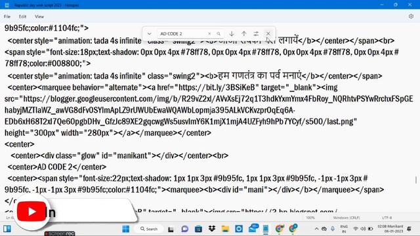Open the widgets panel at the taskbar's left
Screen dimensions: 420x236
(x=7, y=229)
